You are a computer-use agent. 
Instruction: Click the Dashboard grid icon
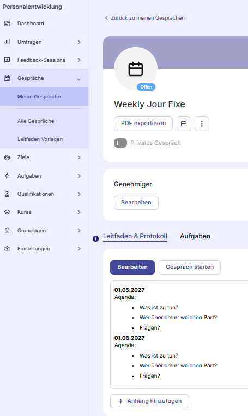pos(7,24)
